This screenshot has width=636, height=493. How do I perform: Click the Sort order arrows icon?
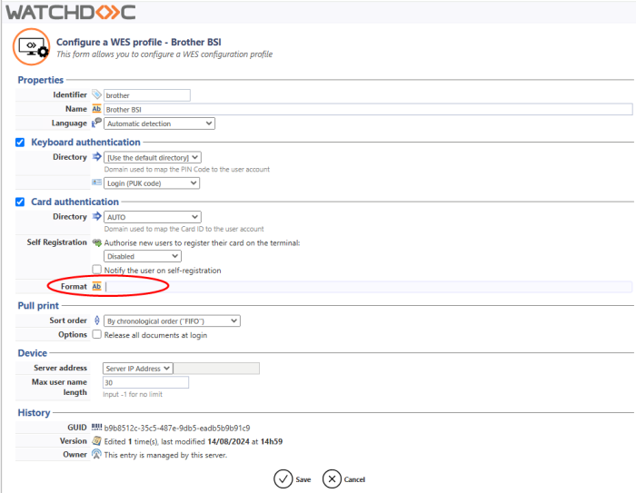[x=97, y=320]
